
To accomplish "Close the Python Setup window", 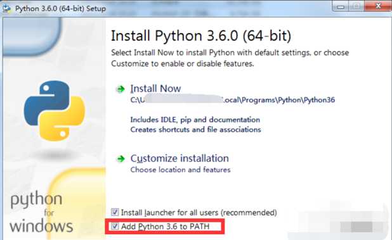I will point(378,6).
